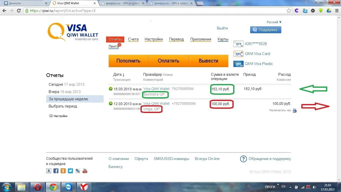
Task: Click the Visa QIWI Wallet logo
Action: (x=73, y=32)
